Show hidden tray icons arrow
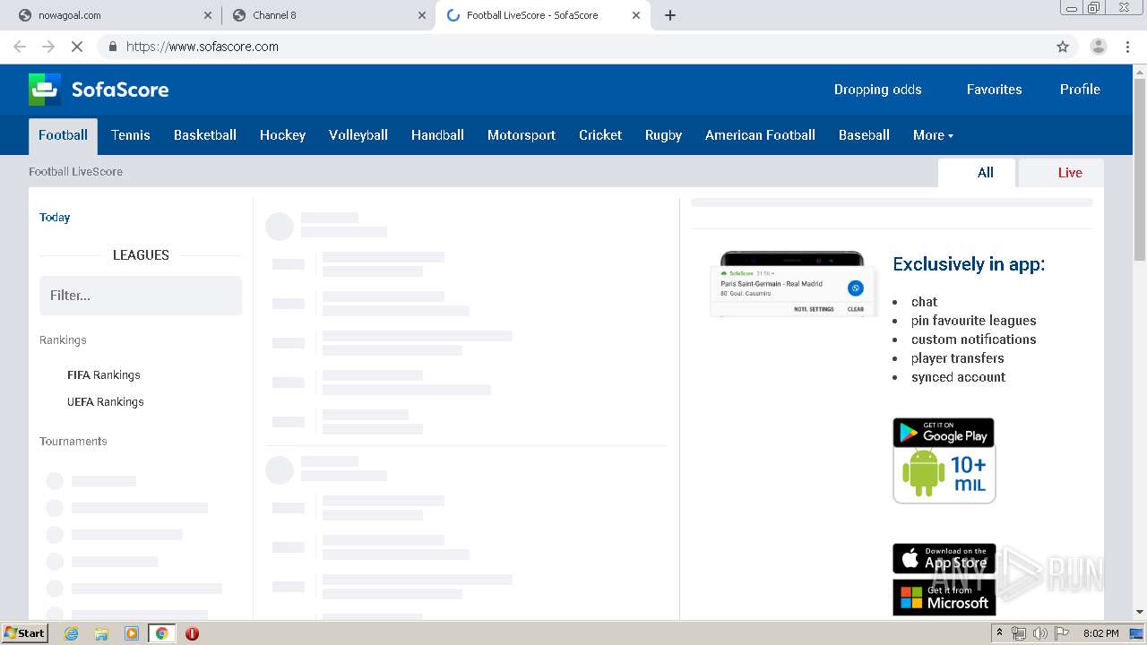The height and width of the screenshot is (645, 1147). pos(999,633)
